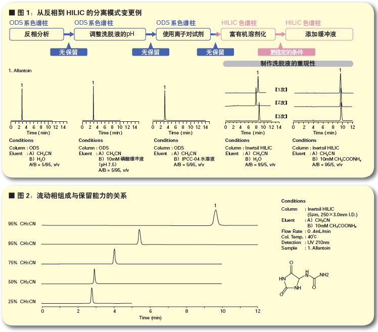Select the 【2次】 chromatogram label
The height and width of the screenshot is (332, 378).
[280, 103]
